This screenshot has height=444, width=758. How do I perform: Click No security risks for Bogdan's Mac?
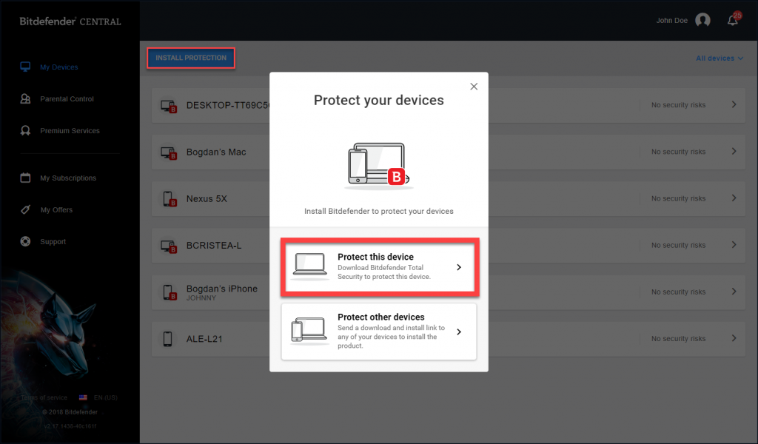click(x=678, y=152)
